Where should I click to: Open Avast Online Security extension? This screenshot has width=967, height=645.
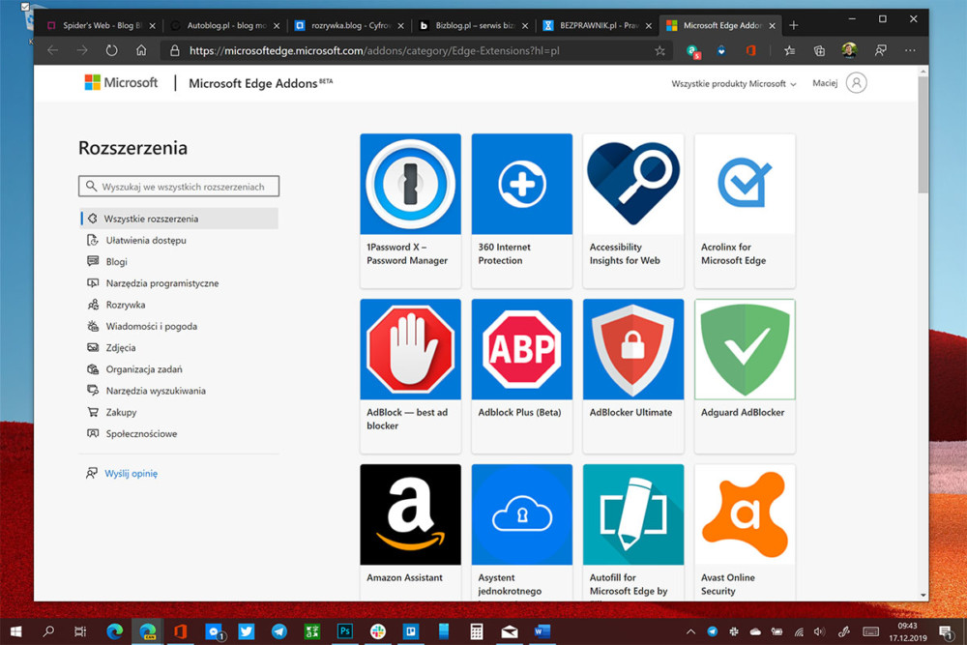(745, 532)
